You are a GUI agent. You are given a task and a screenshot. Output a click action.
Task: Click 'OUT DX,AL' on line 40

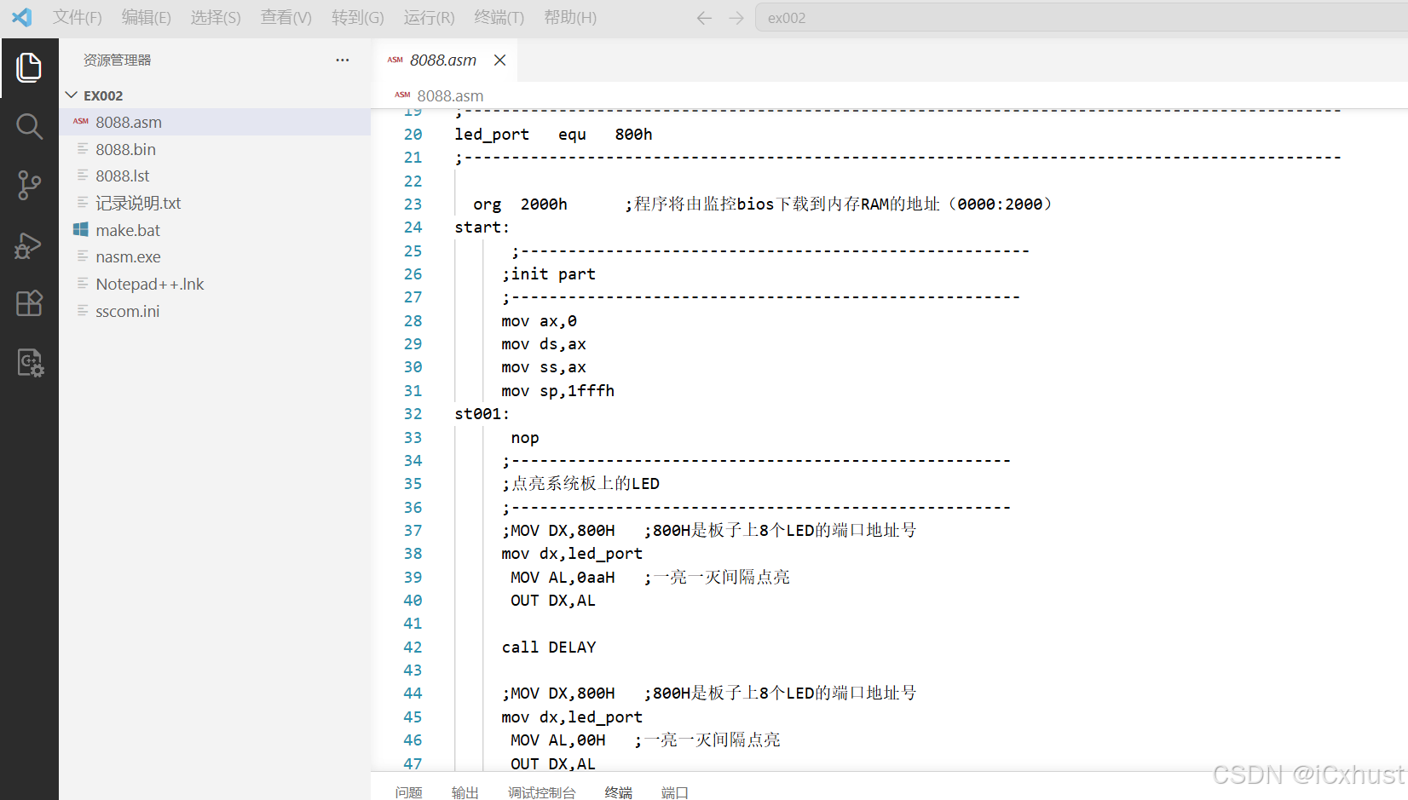point(553,601)
